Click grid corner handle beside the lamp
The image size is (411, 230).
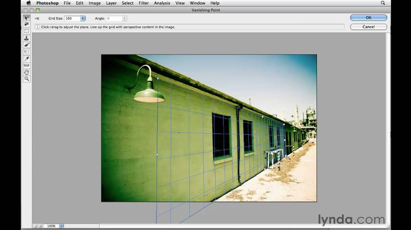tap(158, 78)
